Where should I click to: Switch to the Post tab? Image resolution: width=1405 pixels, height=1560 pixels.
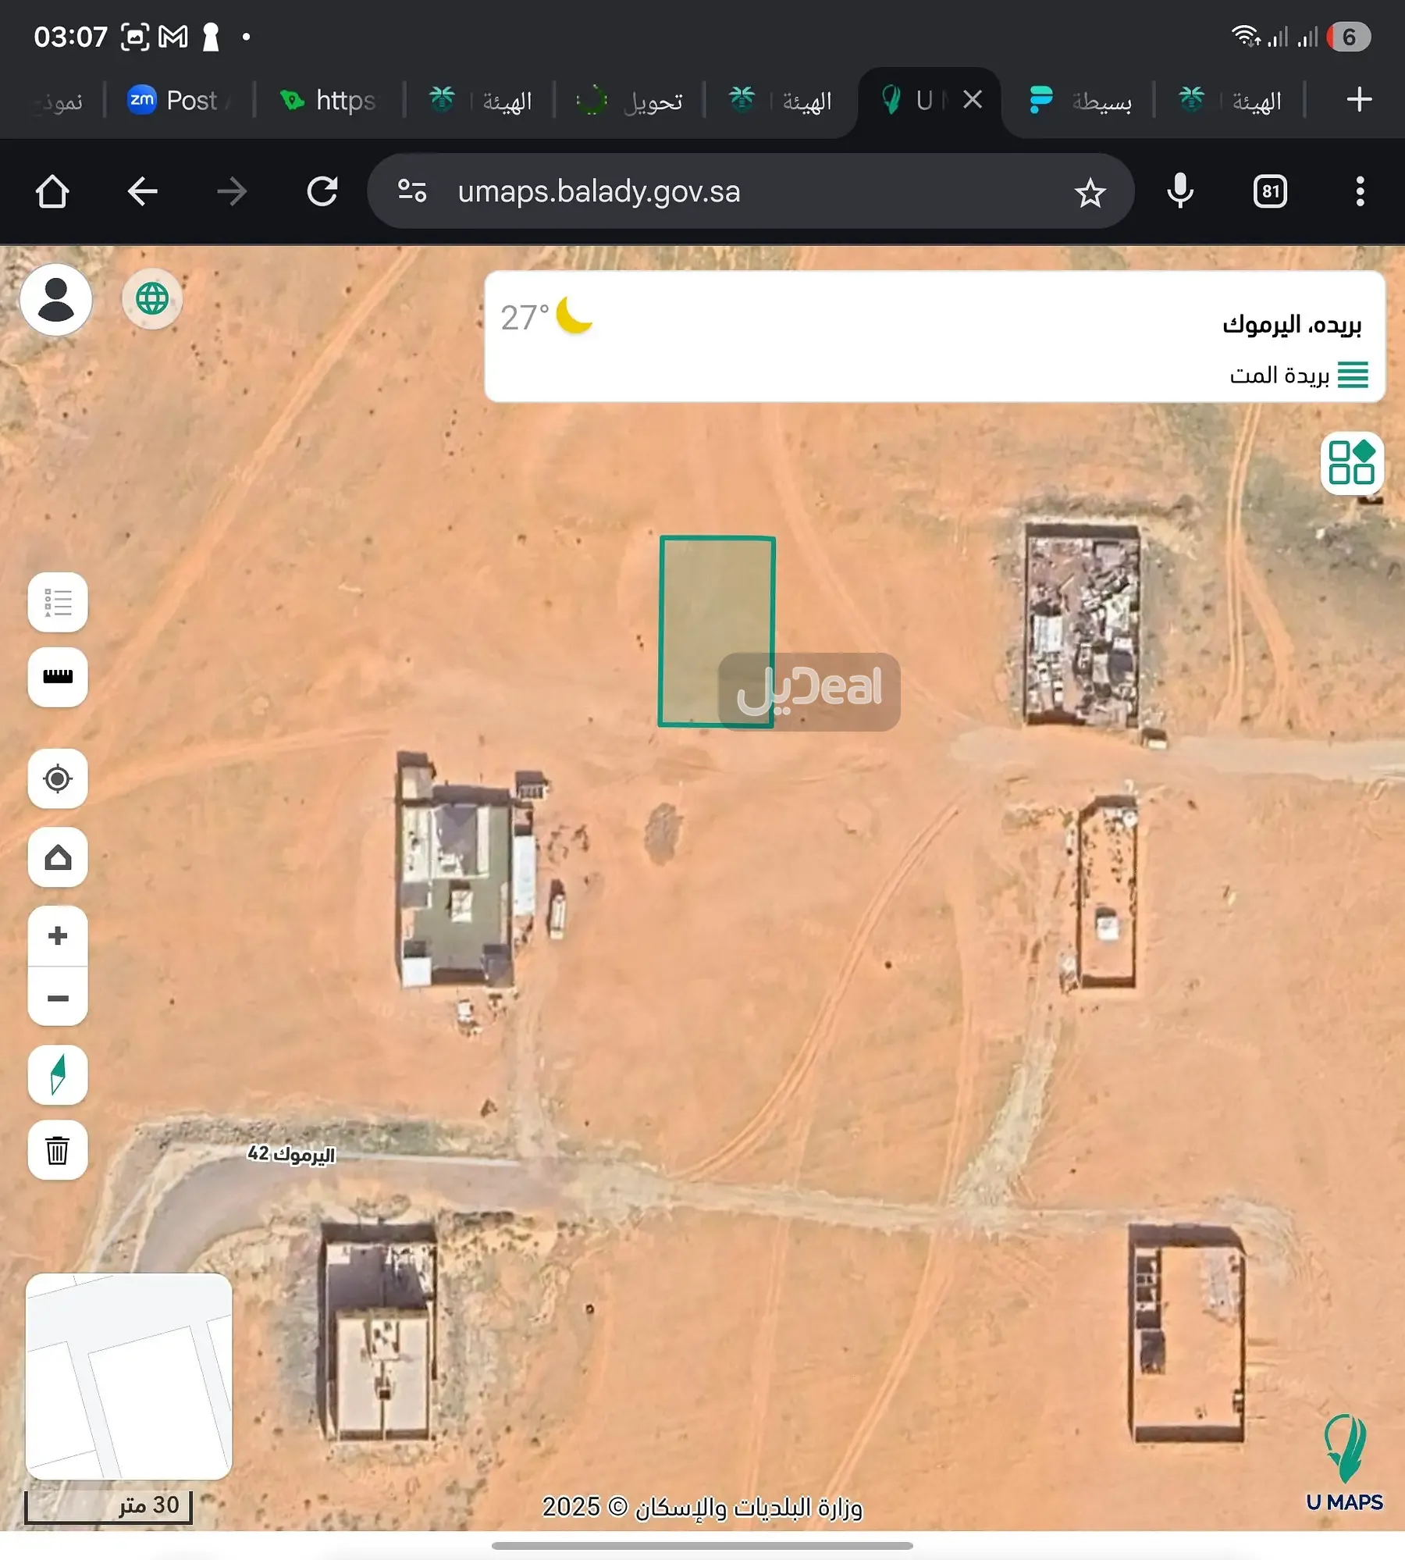click(x=178, y=101)
